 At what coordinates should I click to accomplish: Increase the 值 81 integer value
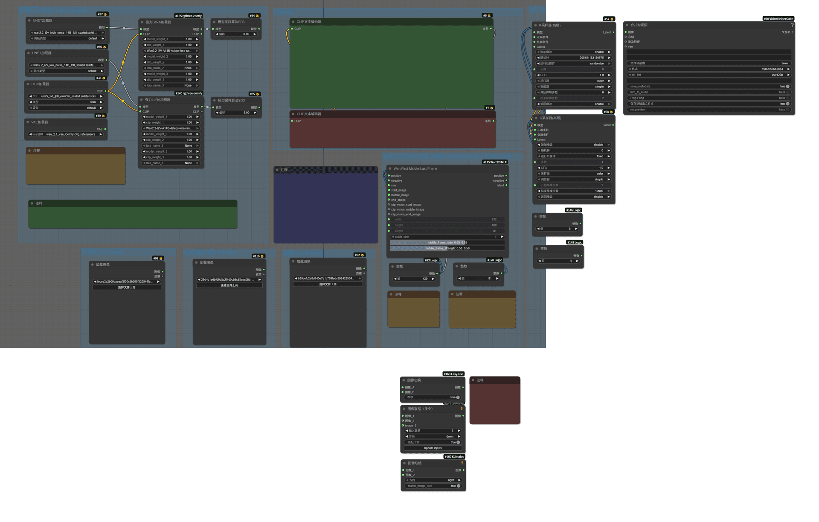pyautogui.click(x=497, y=278)
